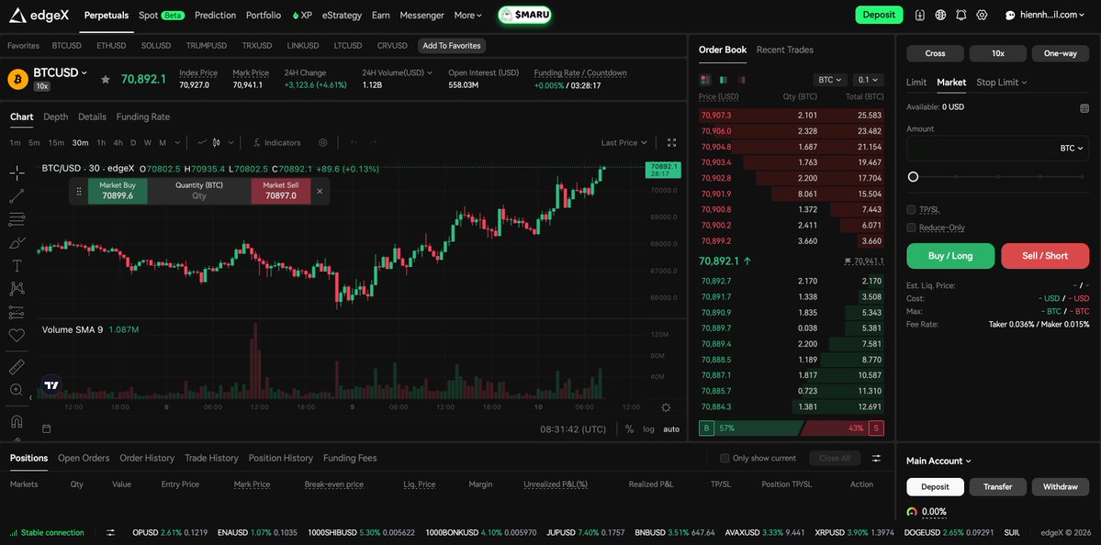
Task: Enable the Reduce-Only checkbox
Action: 911,228
